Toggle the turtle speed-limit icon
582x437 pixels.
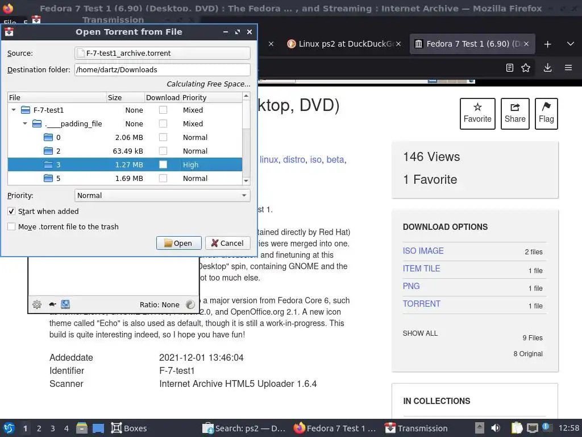[52, 304]
